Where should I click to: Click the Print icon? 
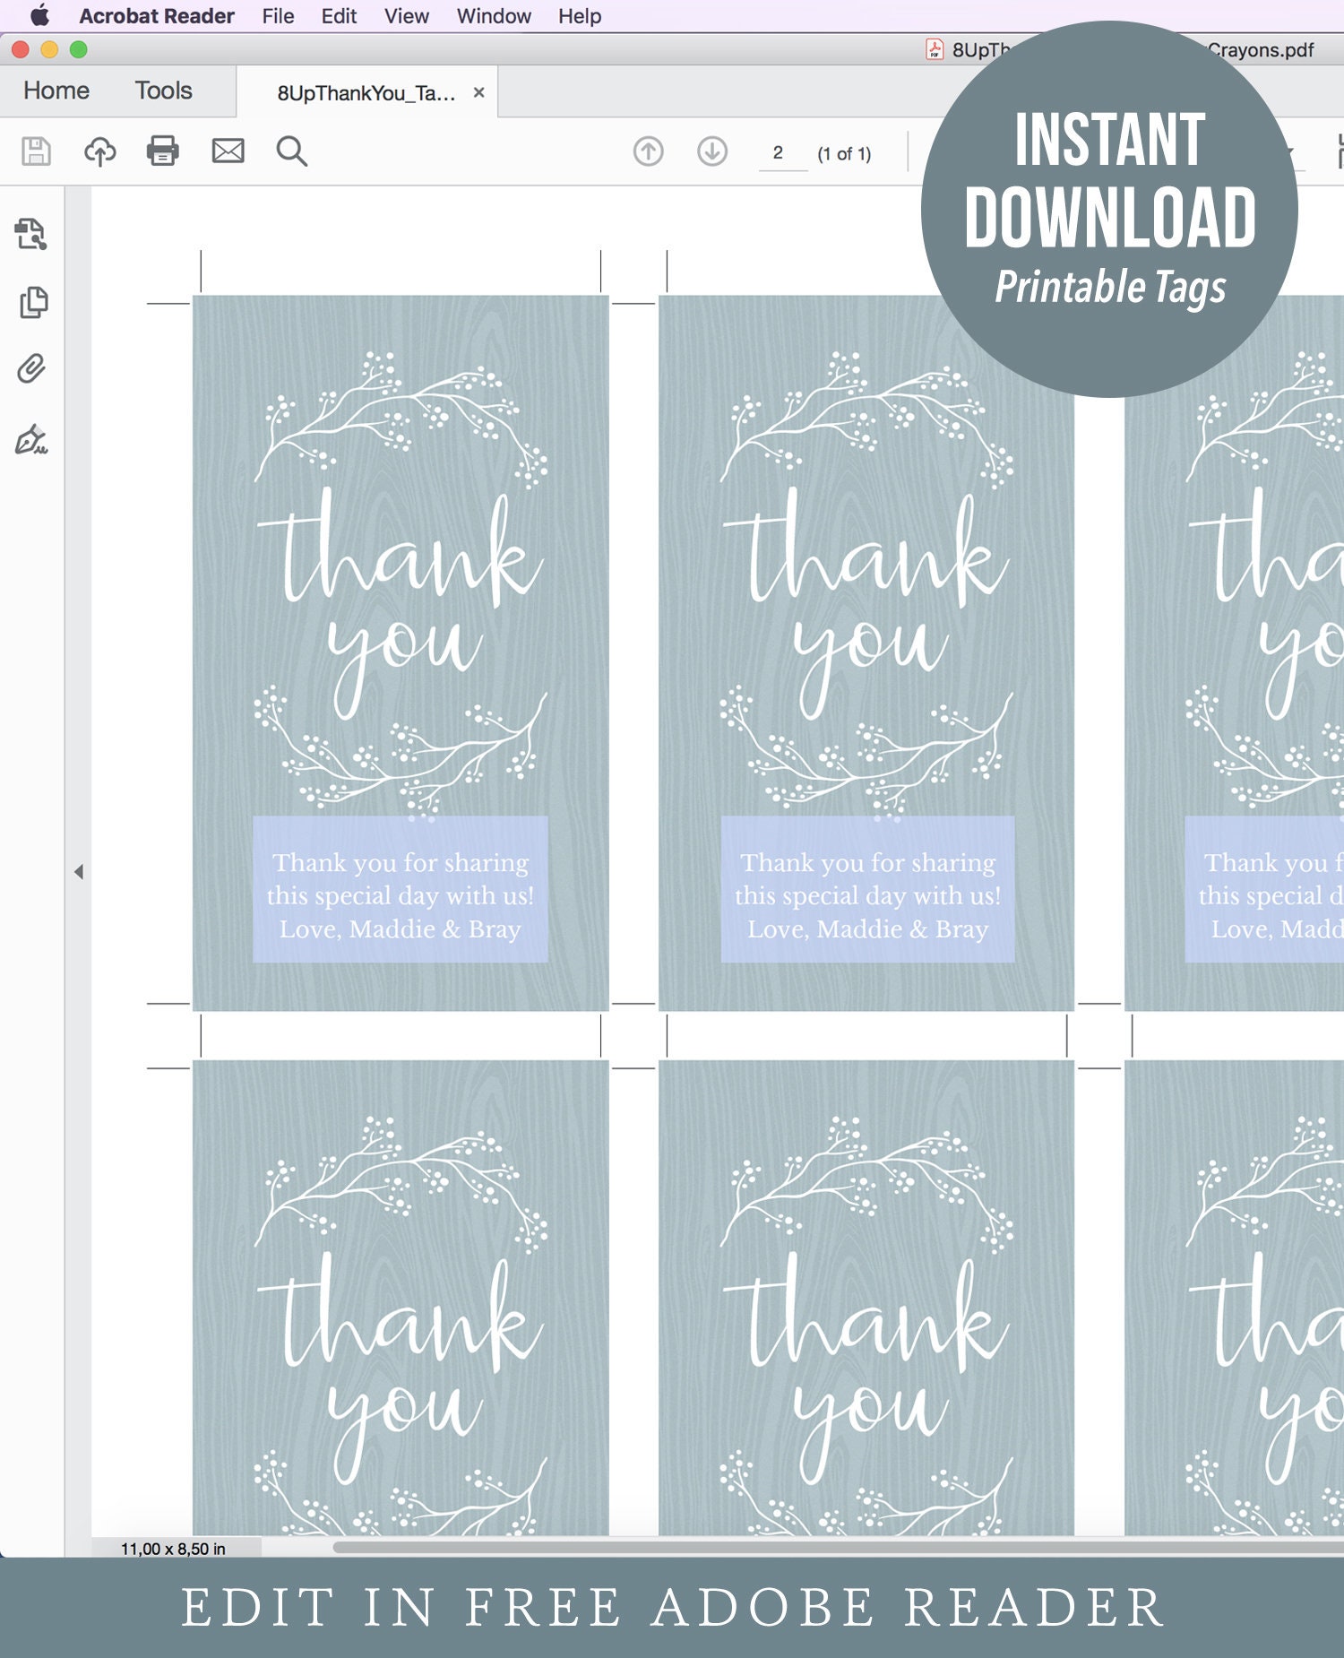[163, 151]
